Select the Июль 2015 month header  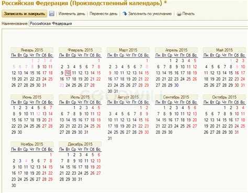click(80, 97)
